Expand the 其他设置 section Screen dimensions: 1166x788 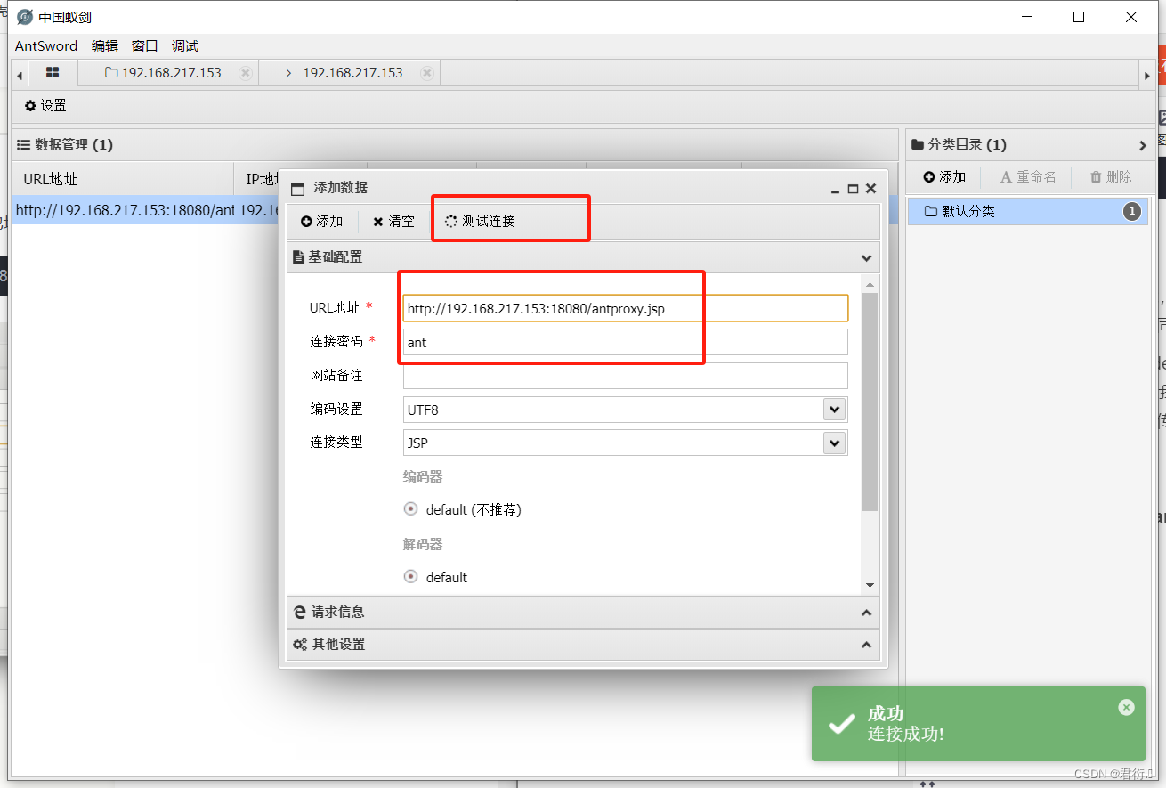tap(866, 645)
